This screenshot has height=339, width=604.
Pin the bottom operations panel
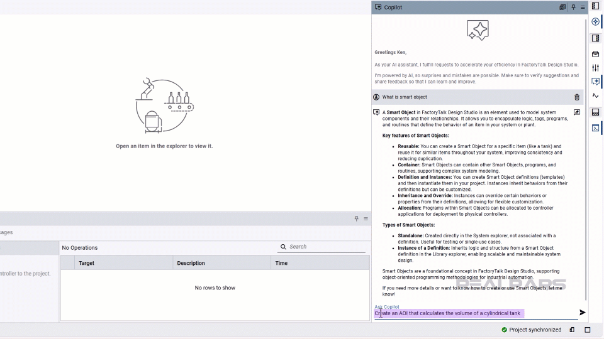click(356, 218)
